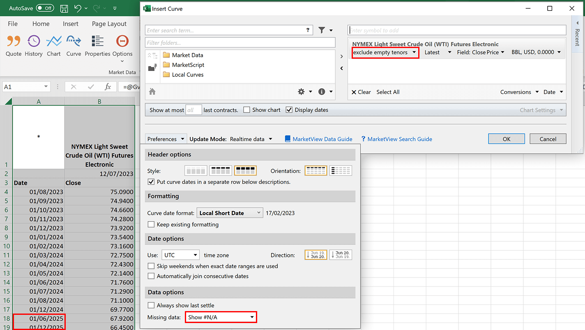Open the Latest dropdown
The height and width of the screenshot is (330, 585).
pos(438,53)
